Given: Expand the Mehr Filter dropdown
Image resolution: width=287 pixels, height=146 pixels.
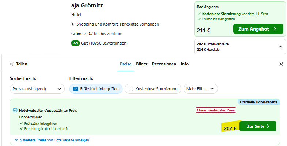Looking at the screenshot, I should pyautogui.click(x=201, y=89).
